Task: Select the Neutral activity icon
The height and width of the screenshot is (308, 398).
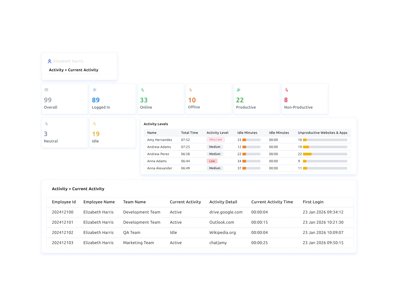Action: [x=46, y=123]
